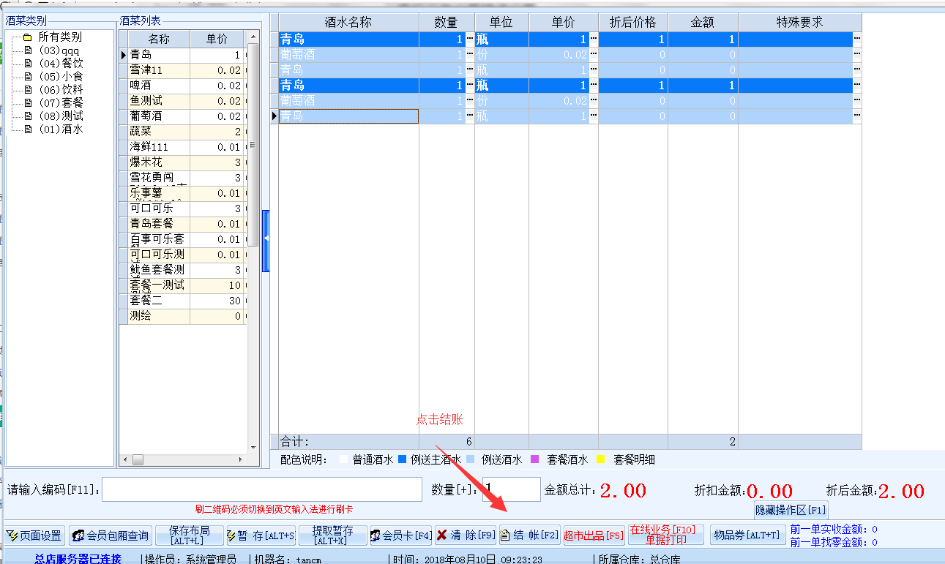This screenshot has height=564, width=945.
Task: Select 青岛套餐 in the dish list
Action: coord(159,224)
